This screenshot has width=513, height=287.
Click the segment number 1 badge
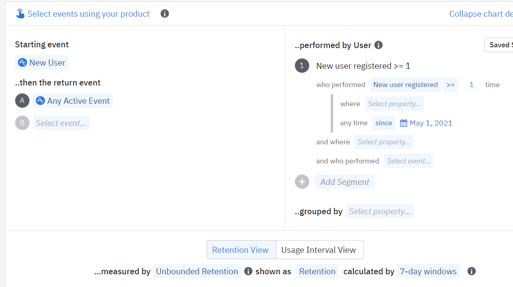click(x=302, y=66)
